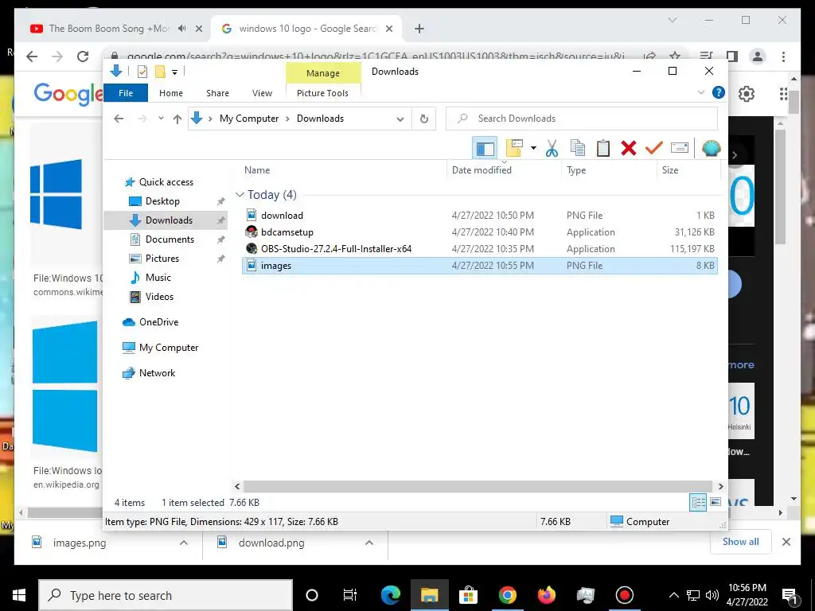
Task: Select the images PNG file row
Action: click(480, 266)
